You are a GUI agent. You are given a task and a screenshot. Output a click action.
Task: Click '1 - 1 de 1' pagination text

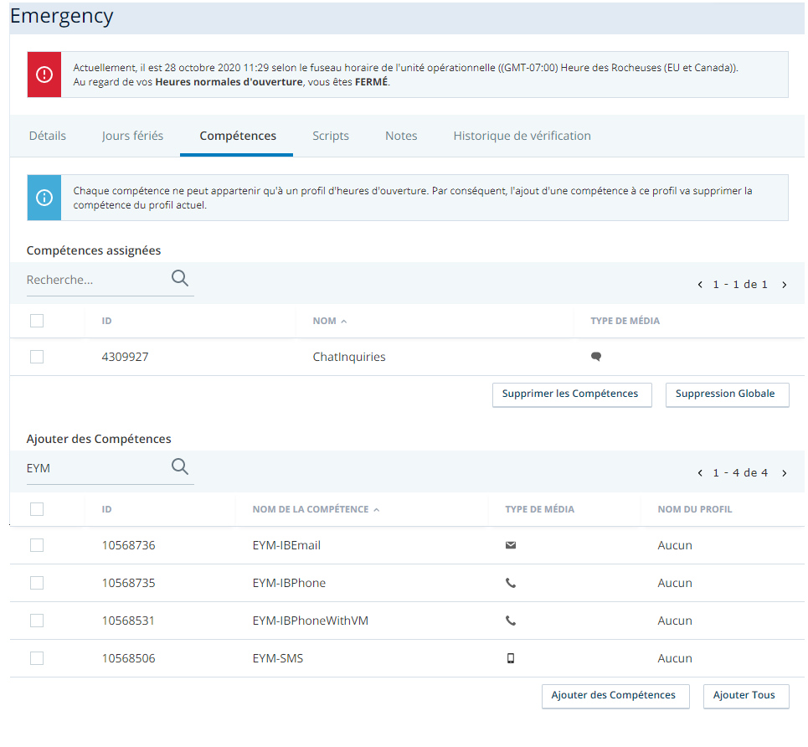tap(740, 285)
